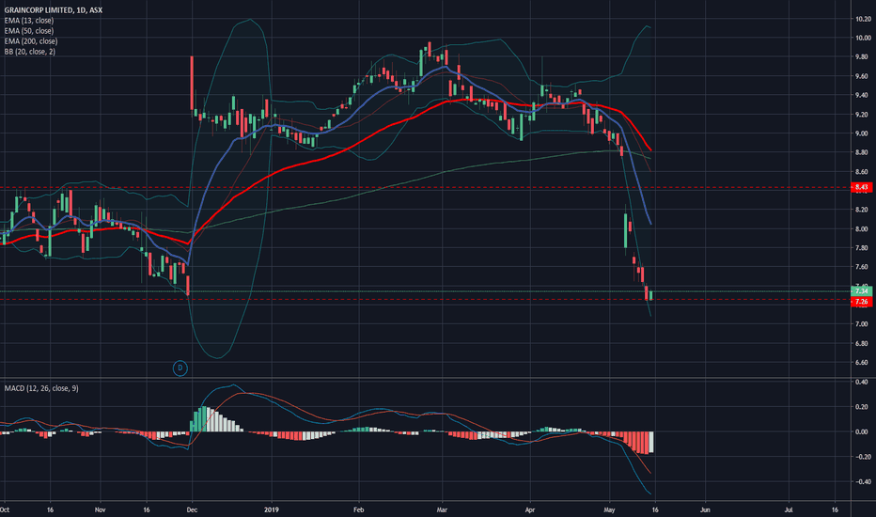876x517 pixels.
Task: Click the 9.00 price axis label
Action: pyautogui.click(x=863, y=133)
